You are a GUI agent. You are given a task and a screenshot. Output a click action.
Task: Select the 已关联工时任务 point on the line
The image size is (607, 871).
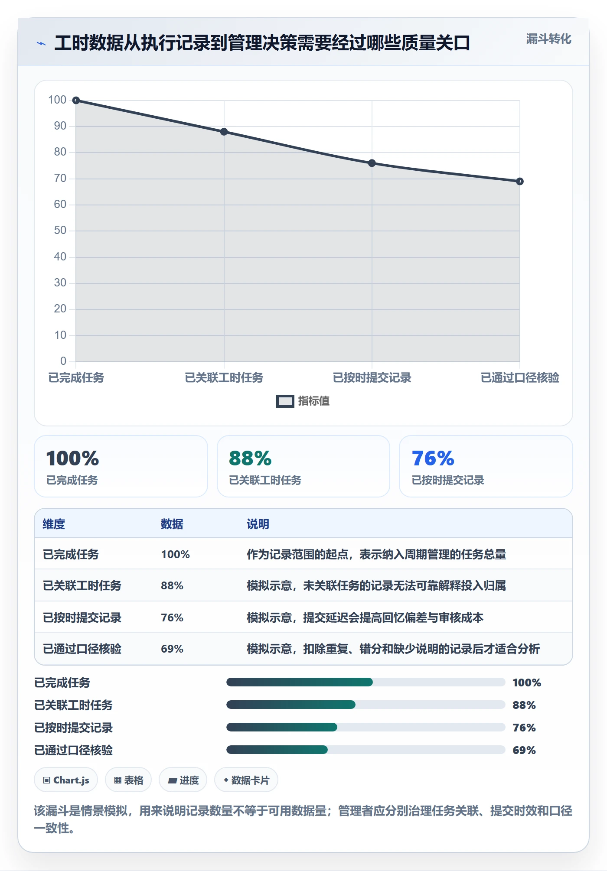coord(224,132)
